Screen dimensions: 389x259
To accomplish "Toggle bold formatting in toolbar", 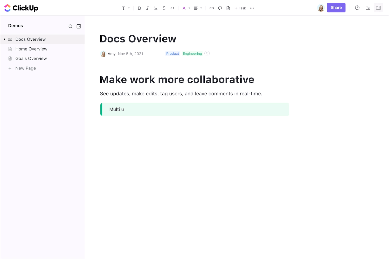I will [x=139, y=8].
